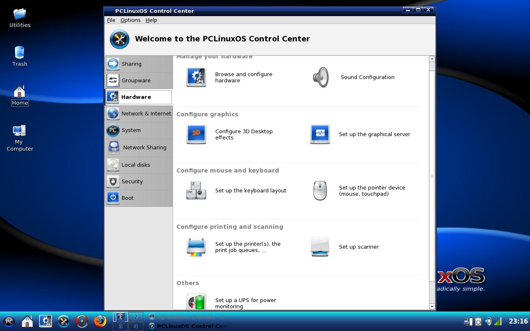Click the scrollbar down arrow in content pane
Viewport: 530px width, 331px height.
432,307
